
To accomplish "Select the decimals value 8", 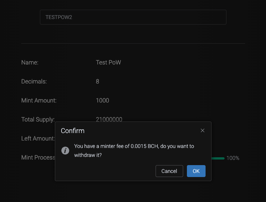I will [x=97, y=82].
